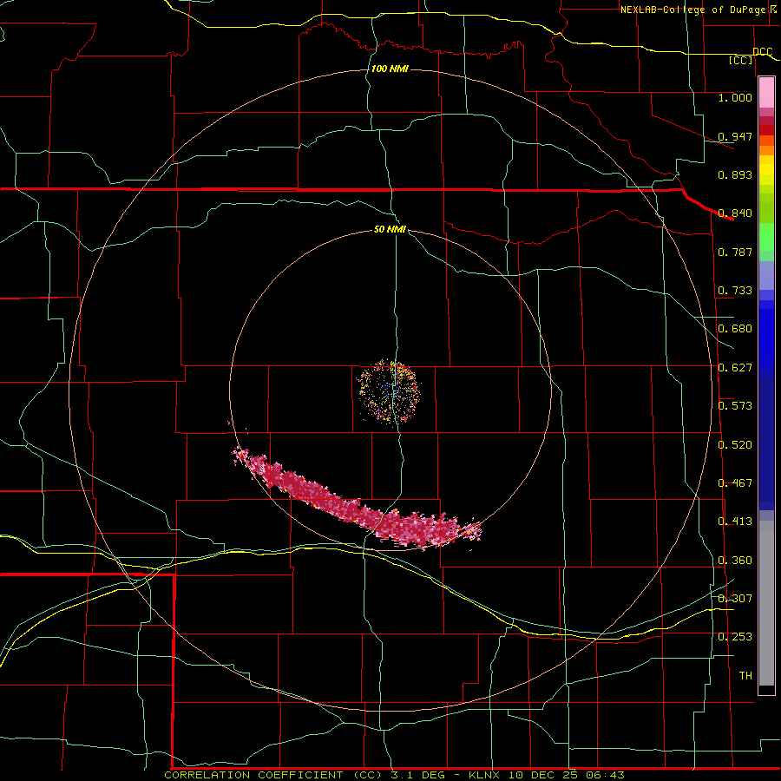The width and height of the screenshot is (781, 781).
Task: Click the DCC label above the legend
Action: coord(763,52)
